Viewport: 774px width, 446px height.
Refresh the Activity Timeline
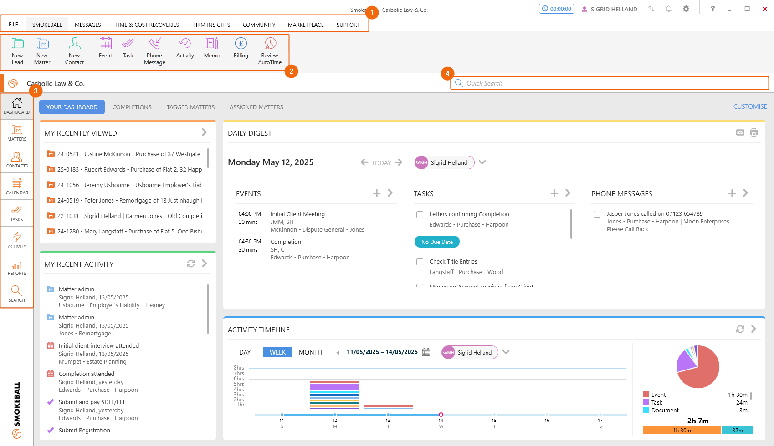pyautogui.click(x=740, y=329)
